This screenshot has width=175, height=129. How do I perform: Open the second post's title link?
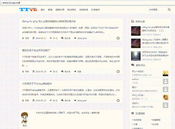point(36,50)
